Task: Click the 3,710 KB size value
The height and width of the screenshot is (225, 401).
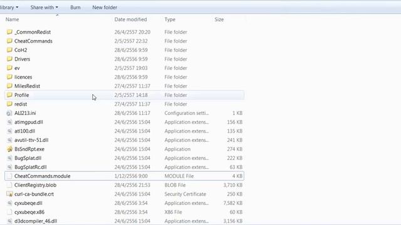Action: [232, 185]
